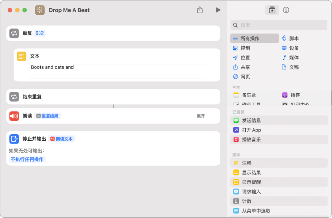The image size is (332, 218).
Task: Add the 注释 script action
Action: click(x=279, y=163)
